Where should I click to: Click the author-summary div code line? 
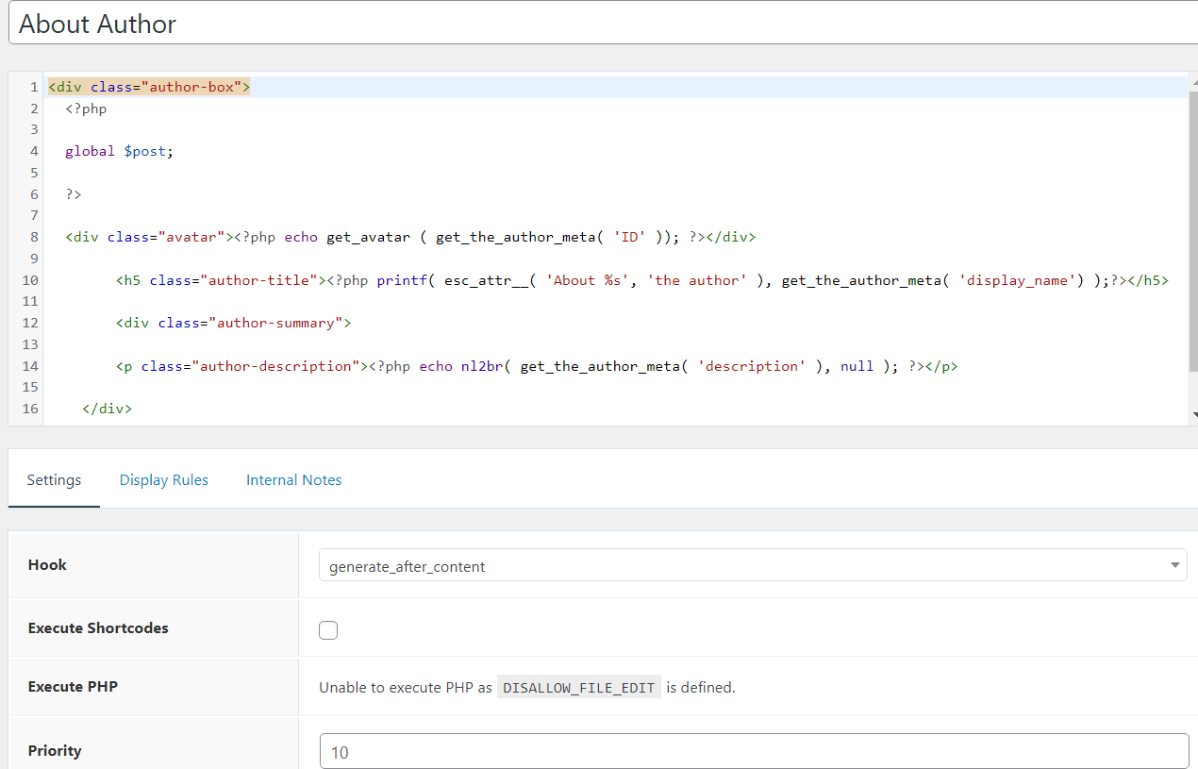pos(233,323)
